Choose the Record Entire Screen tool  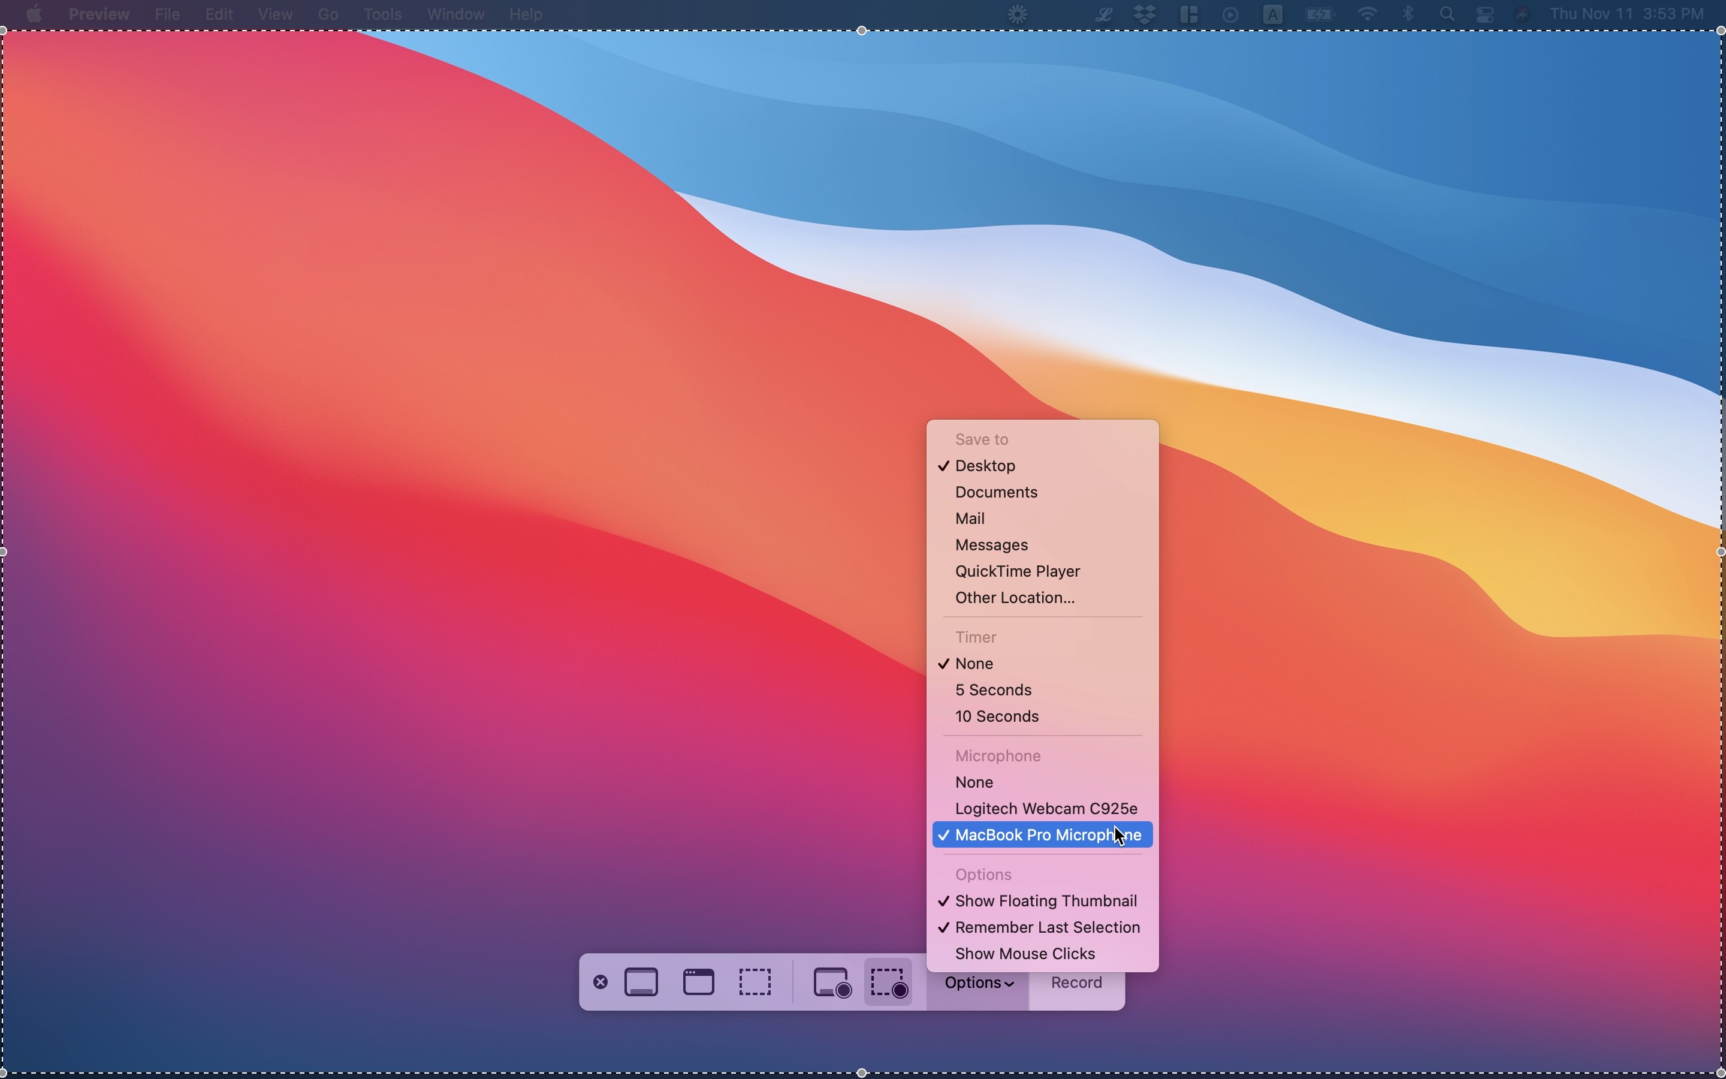(830, 981)
